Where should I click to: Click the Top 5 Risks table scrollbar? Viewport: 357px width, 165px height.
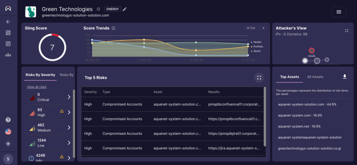[265, 117]
